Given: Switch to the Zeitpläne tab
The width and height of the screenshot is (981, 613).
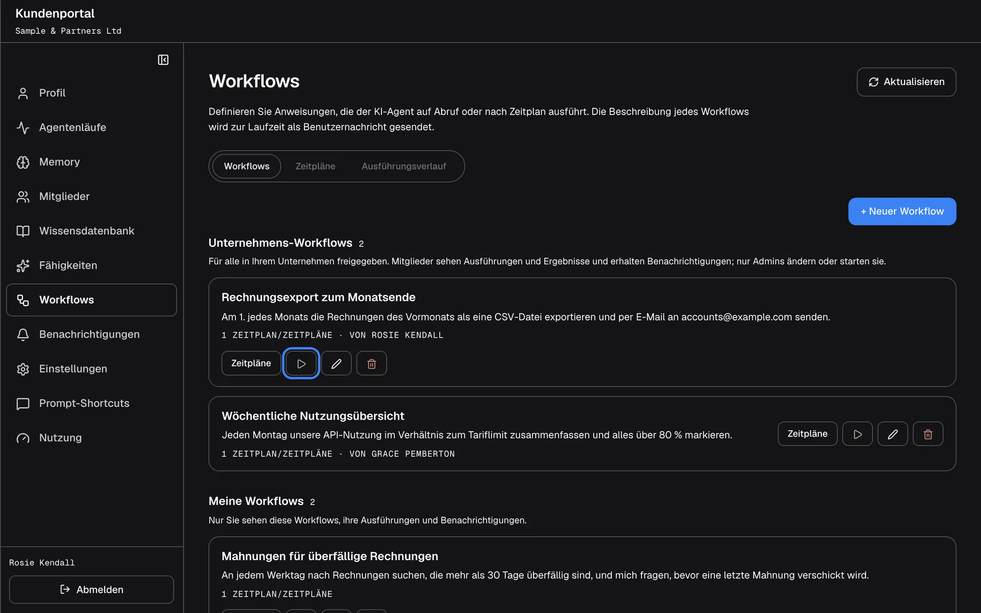Looking at the screenshot, I should [x=315, y=166].
